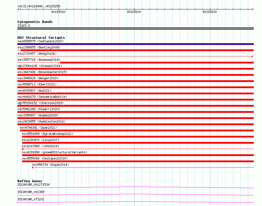This screenshot has width=262, height=206.
Task: Click the 40215000 ruler tick label
Action: [x=58, y=12]
